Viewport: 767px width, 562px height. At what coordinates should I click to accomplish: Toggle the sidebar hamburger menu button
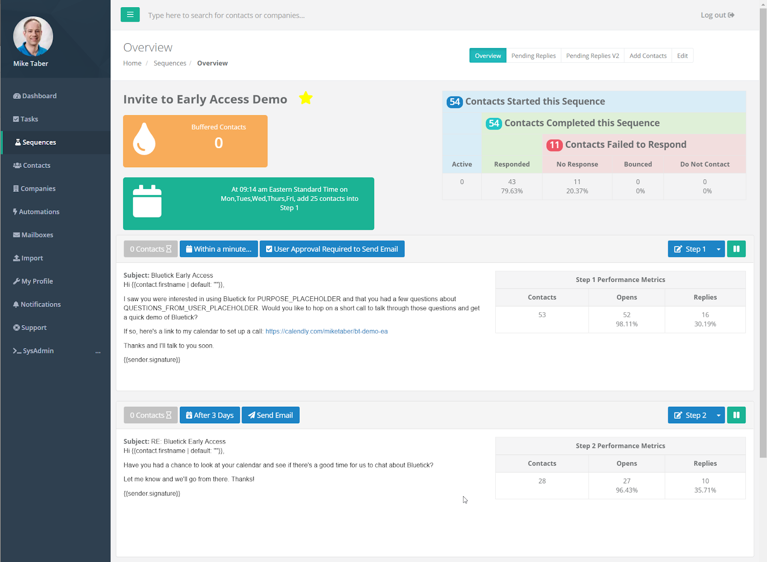(x=130, y=15)
